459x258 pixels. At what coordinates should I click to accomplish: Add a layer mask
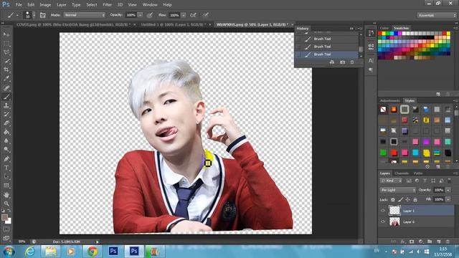412,242
